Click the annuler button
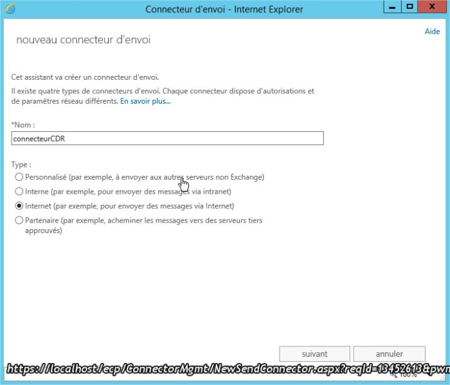Image resolution: width=450 pixels, height=385 pixels. (390, 353)
